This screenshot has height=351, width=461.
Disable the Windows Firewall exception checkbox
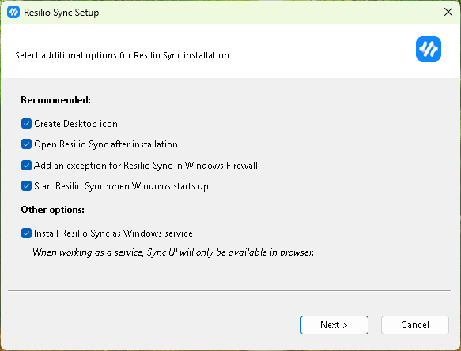coord(26,166)
